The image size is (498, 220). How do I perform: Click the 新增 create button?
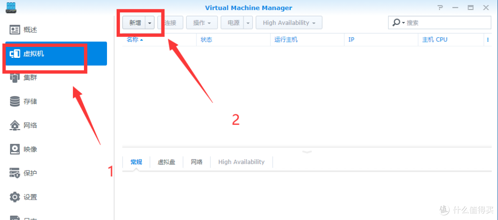click(134, 23)
